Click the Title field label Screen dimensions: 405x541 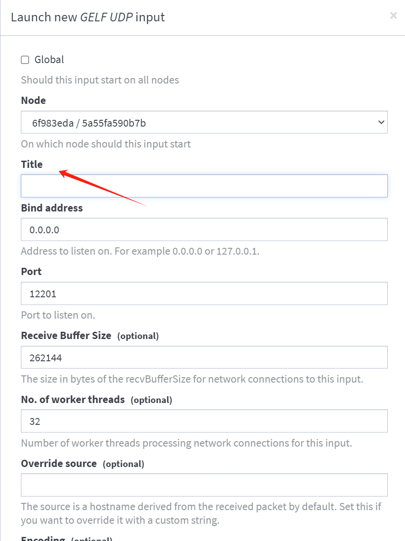[x=32, y=164]
